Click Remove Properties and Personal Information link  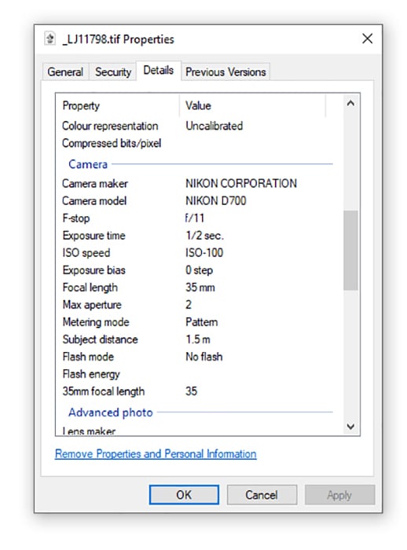pyautogui.click(x=156, y=453)
